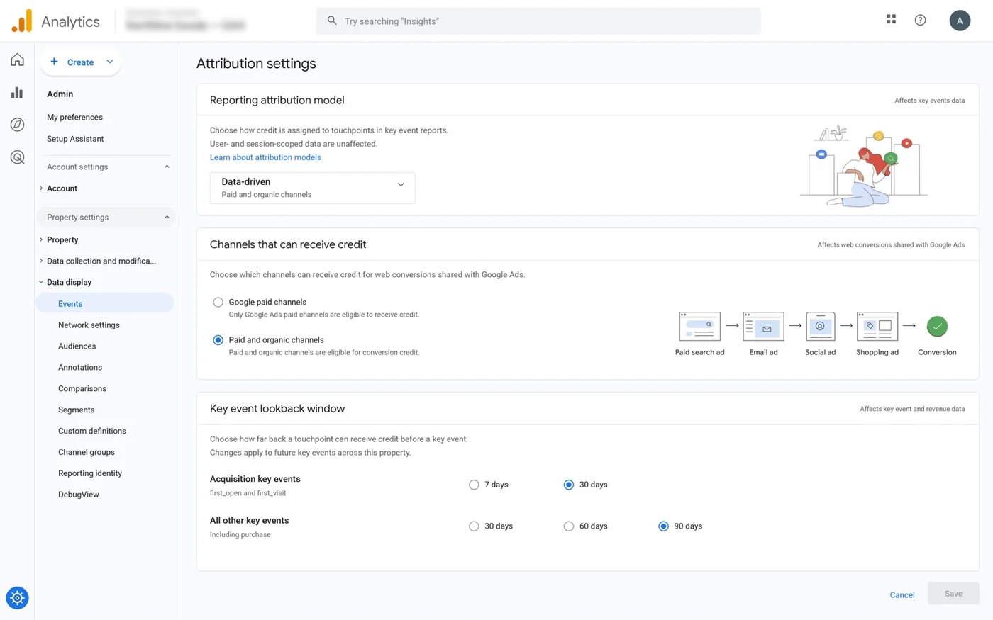Click the blurred property selector in header
The image size is (993, 620).
coord(185,21)
